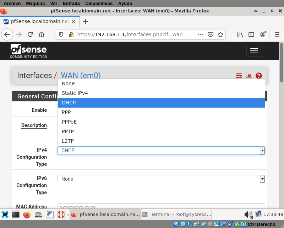Open the Entrada menu

(71, 4)
